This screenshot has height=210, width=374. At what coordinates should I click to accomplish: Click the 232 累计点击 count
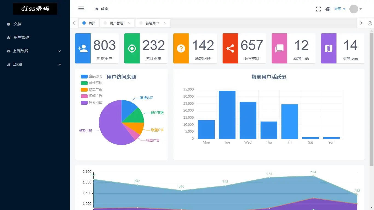coord(154,45)
